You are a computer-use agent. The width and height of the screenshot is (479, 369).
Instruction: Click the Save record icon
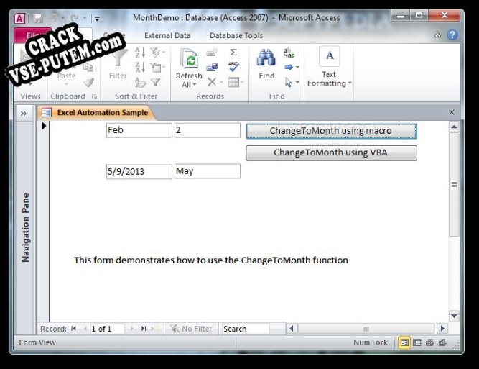pos(212,67)
